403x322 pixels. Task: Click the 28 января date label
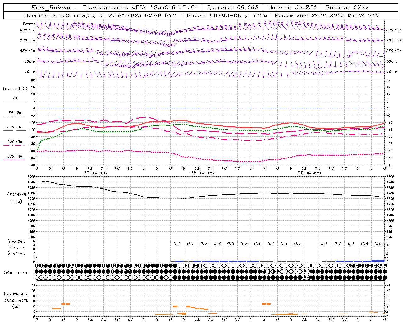(202, 173)
